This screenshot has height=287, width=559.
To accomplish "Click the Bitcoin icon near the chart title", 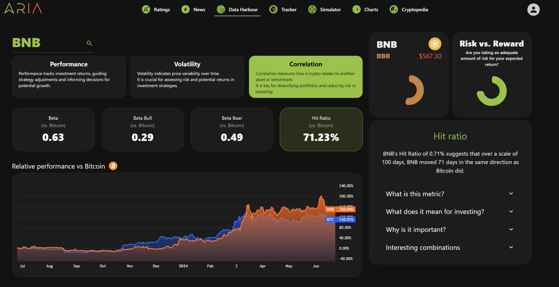I will tap(112, 166).
